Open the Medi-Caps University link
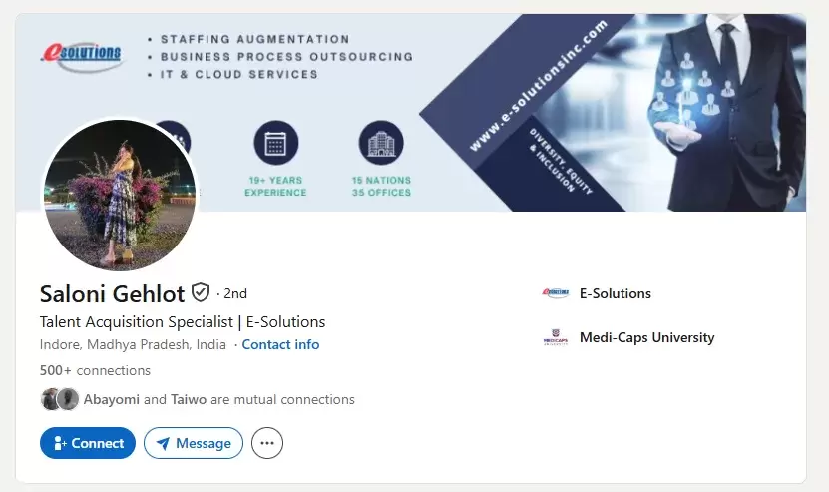The image size is (829, 492). click(646, 337)
